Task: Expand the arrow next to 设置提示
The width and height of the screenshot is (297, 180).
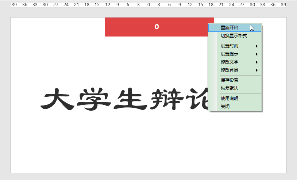Action: [256, 54]
